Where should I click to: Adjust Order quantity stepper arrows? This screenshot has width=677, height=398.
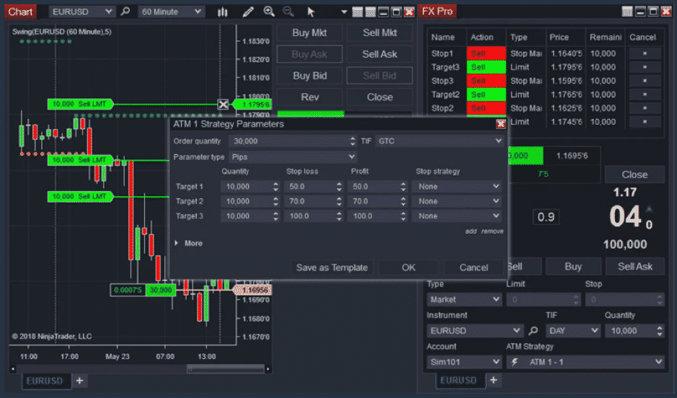(x=353, y=141)
